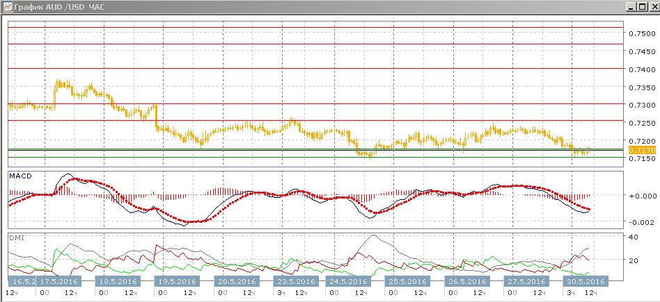
Task: Click the 0.7250 price axis label
Action: click(x=642, y=123)
